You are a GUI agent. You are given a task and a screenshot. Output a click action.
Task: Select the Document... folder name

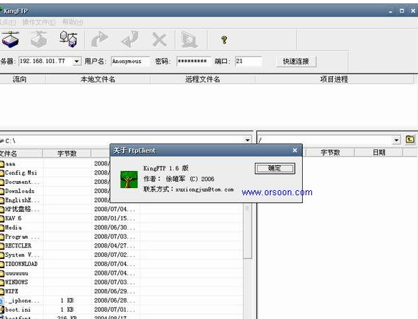coord(22,182)
